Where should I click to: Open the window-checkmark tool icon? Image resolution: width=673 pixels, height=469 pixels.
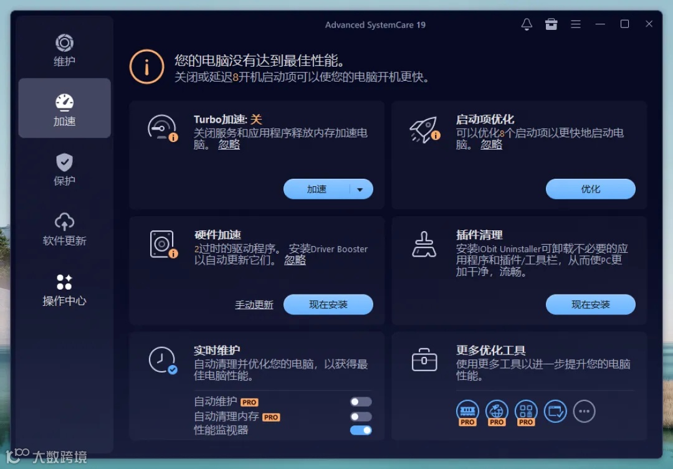[x=555, y=411]
